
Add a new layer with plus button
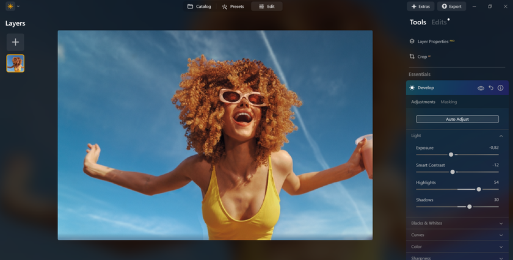(x=15, y=42)
